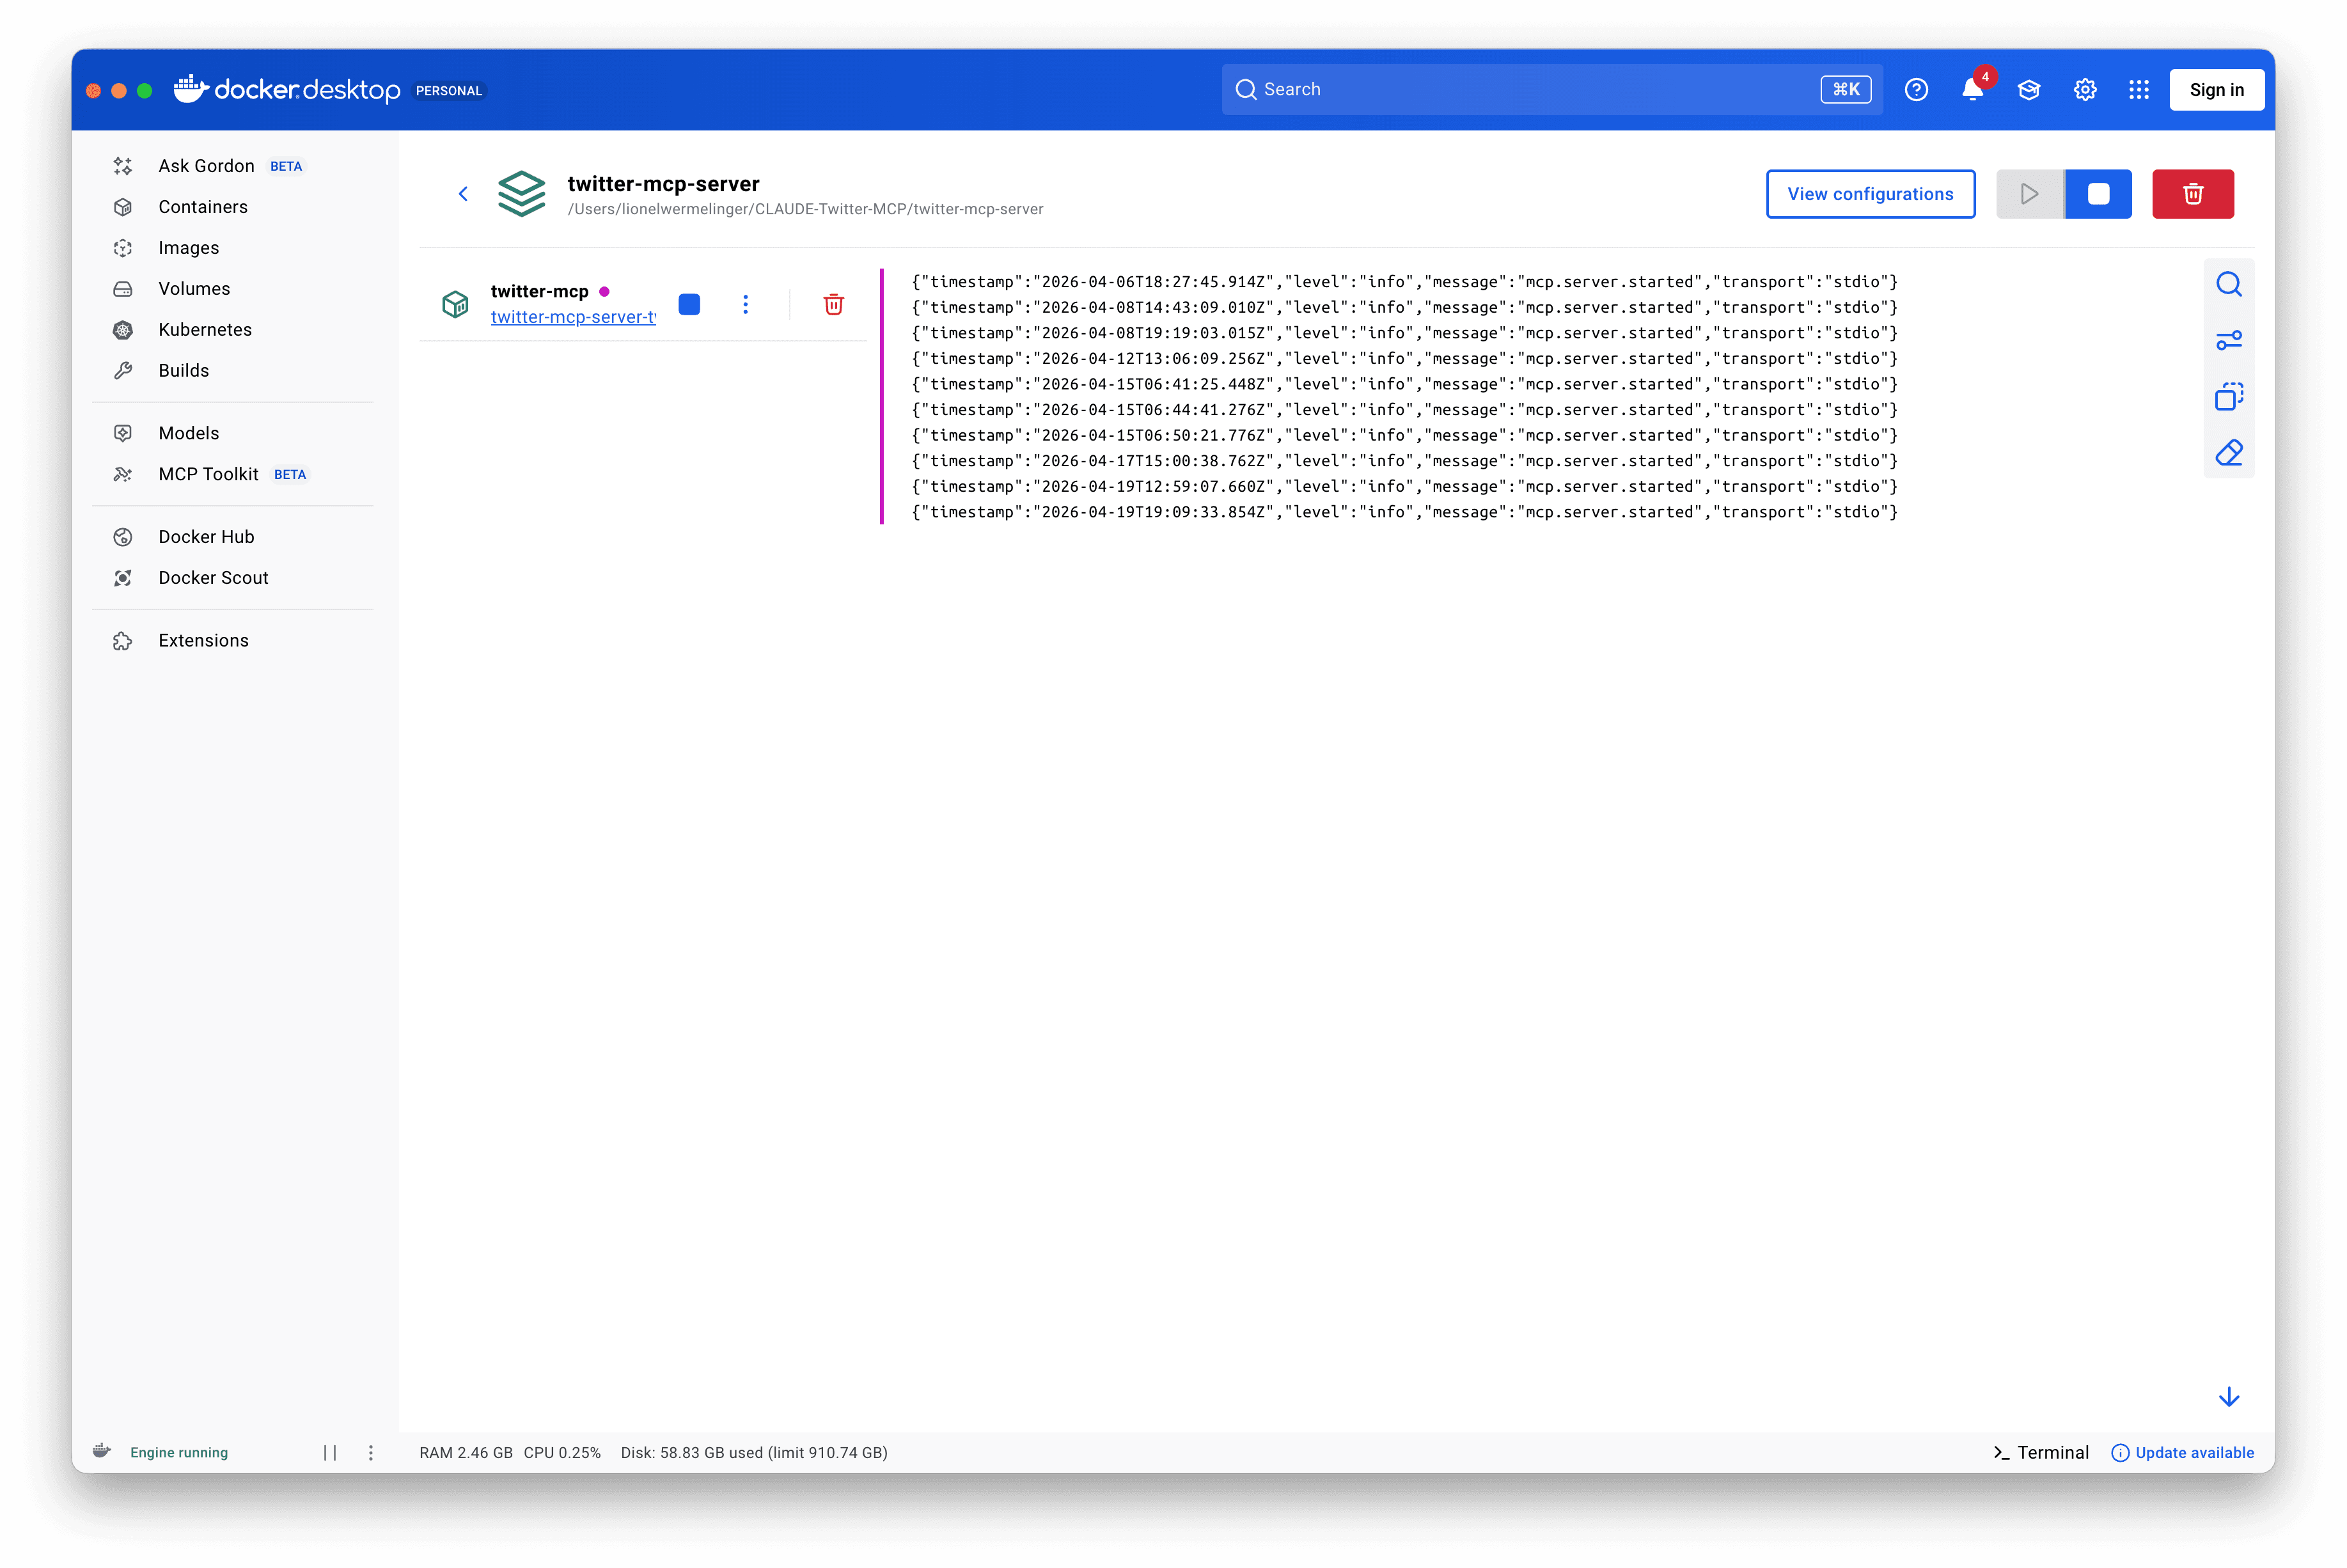Click the MCP Toolkit sidebar icon
Image resolution: width=2347 pixels, height=1568 pixels.
coord(123,474)
